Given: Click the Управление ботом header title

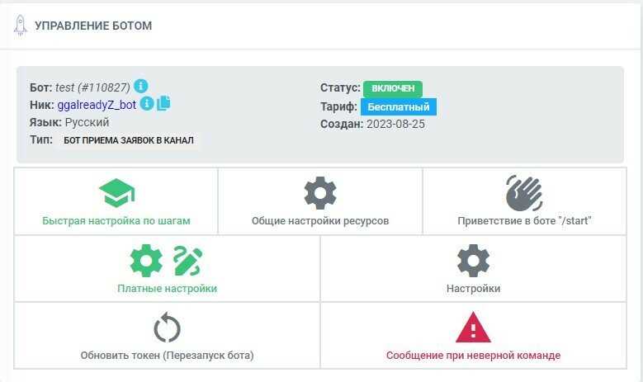Looking at the screenshot, I should tap(93, 26).
